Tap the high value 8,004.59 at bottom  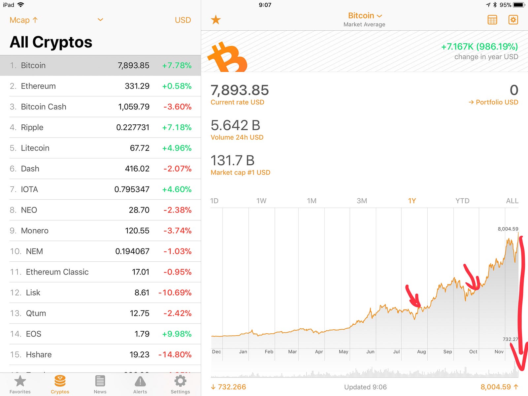point(499,387)
